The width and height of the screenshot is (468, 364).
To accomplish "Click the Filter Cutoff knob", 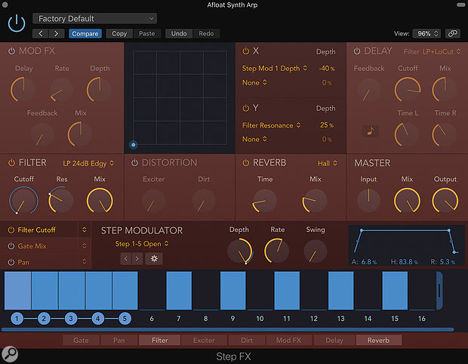I will coord(23,200).
